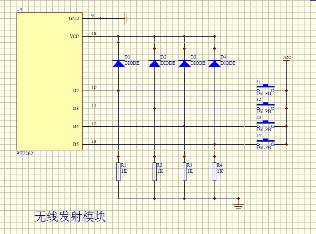Click the VCC power port at right
This screenshot has width=316, height=234.
click(286, 58)
